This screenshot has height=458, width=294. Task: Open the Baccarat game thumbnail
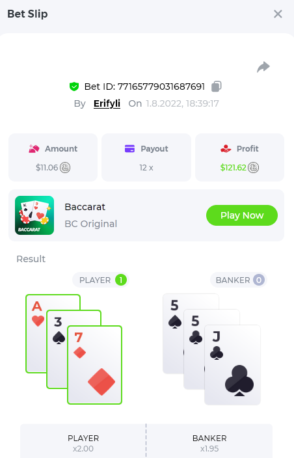pos(34,215)
